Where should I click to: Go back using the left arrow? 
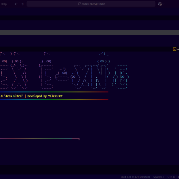[16, 4]
